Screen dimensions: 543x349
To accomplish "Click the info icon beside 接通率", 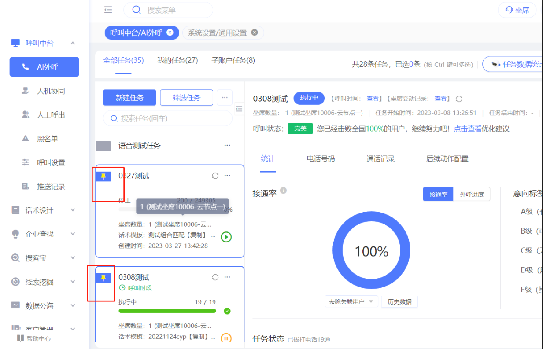I will coord(284,191).
